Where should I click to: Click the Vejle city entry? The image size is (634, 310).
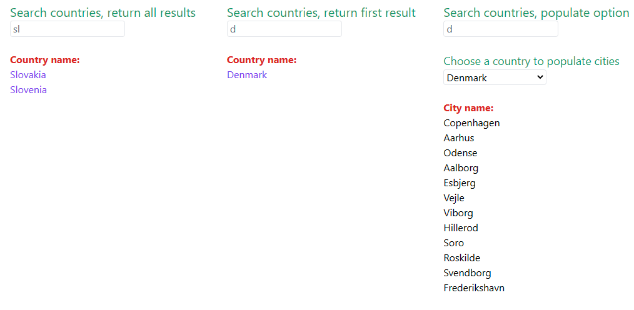[x=454, y=198]
